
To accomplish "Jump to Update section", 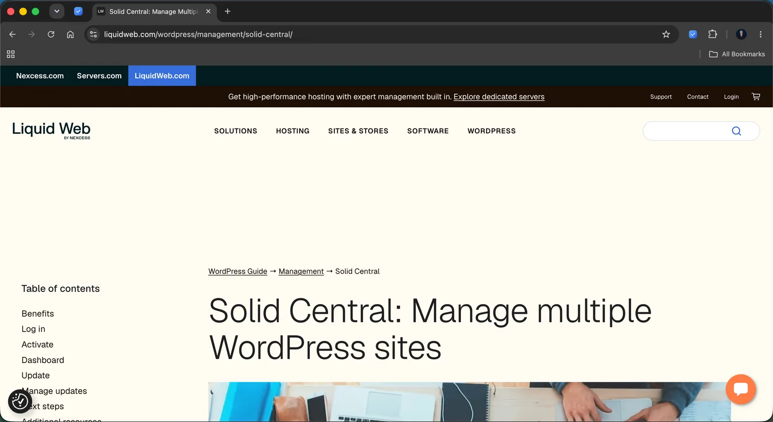I will [x=35, y=376].
